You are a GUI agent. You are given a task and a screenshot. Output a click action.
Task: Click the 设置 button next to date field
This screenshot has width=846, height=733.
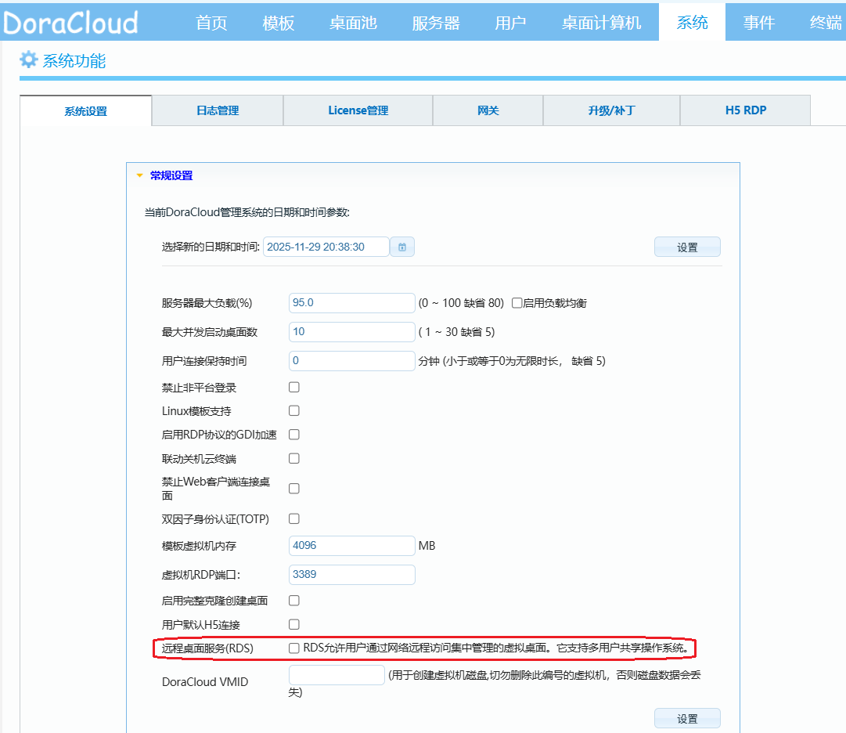tap(687, 247)
